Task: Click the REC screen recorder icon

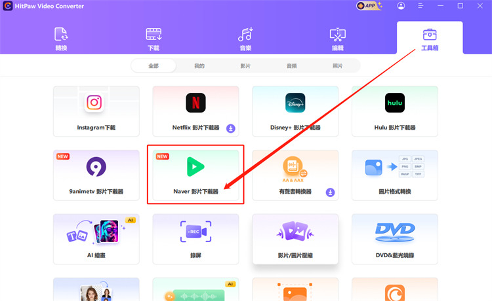Action: [195, 232]
